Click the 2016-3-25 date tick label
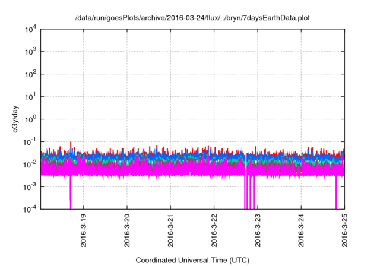The height and width of the screenshot is (266, 380). pyautogui.click(x=344, y=230)
